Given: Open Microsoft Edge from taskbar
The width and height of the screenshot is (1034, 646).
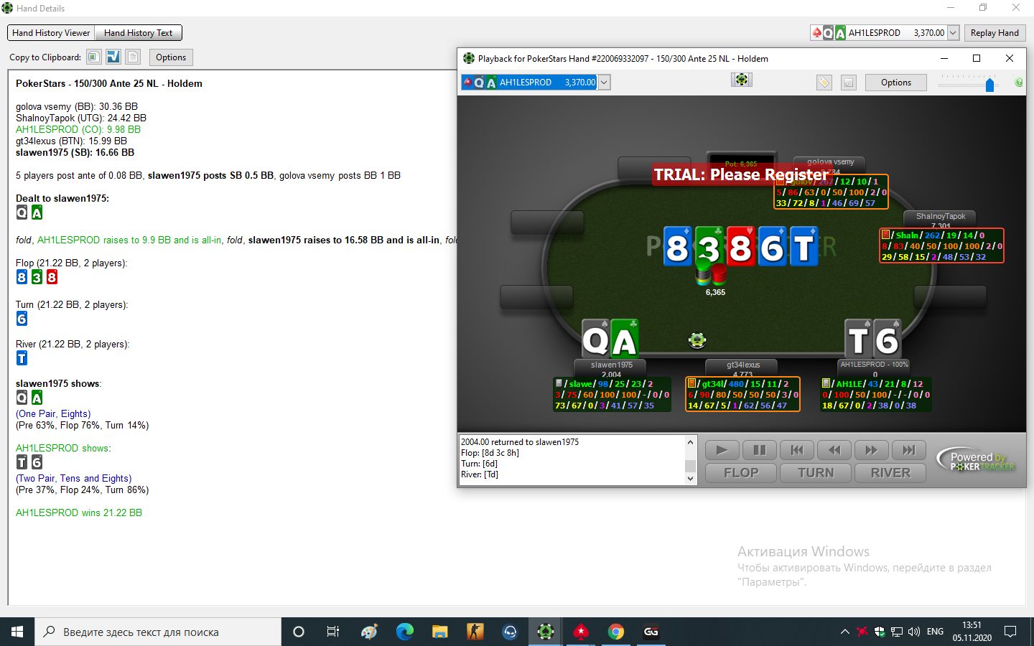Looking at the screenshot, I should point(405,632).
